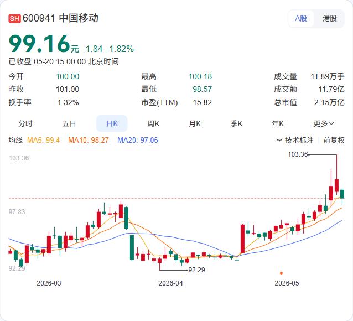The width and height of the screenshot is (353, 321).
Task: Click the 2026-05 date axis label
Action: click(287, 283)
